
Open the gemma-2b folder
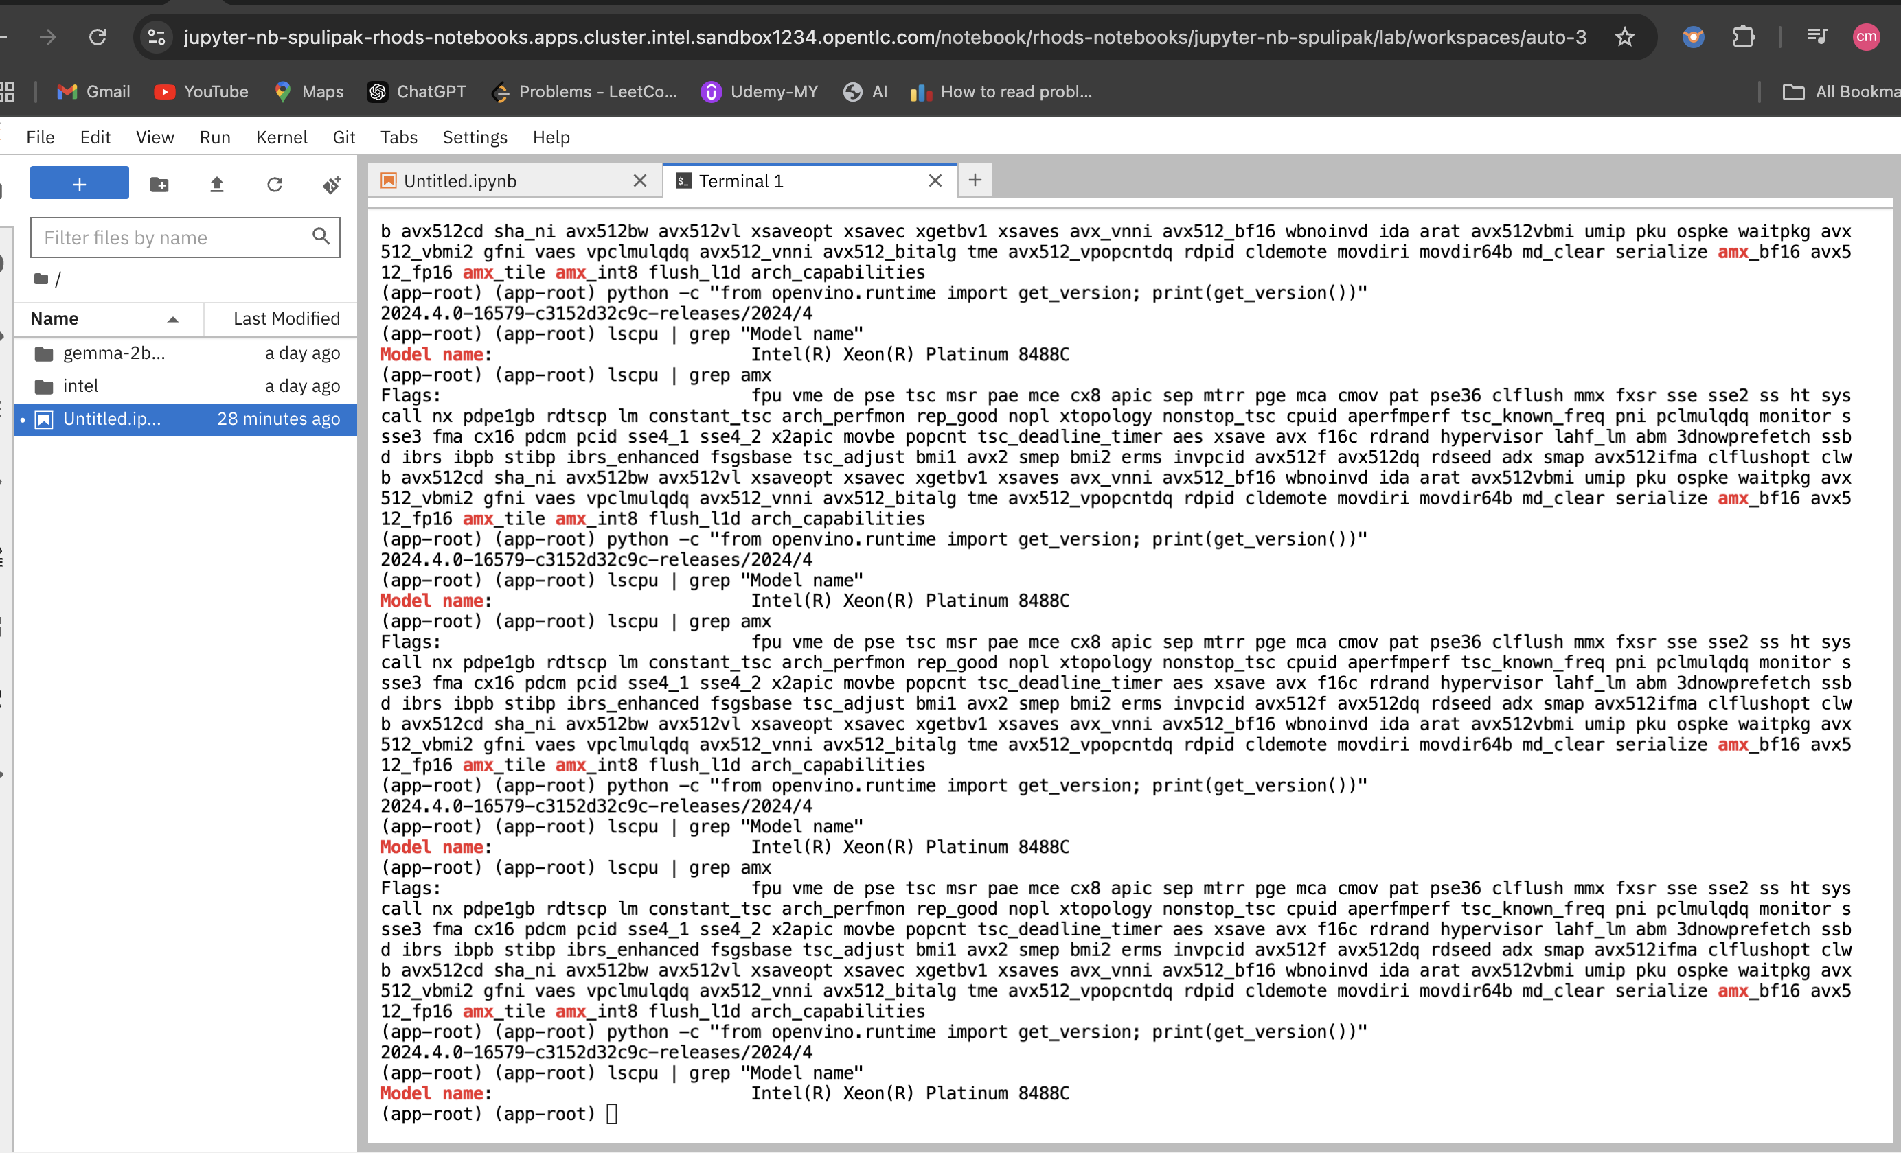(x=113, y=353)
